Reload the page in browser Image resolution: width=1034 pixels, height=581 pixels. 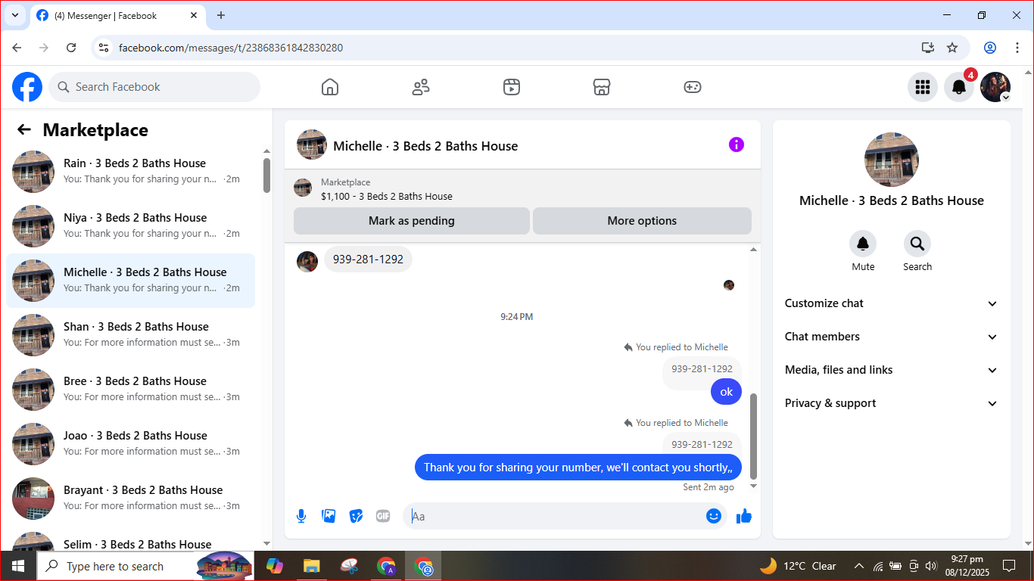(x=71, y=48)
